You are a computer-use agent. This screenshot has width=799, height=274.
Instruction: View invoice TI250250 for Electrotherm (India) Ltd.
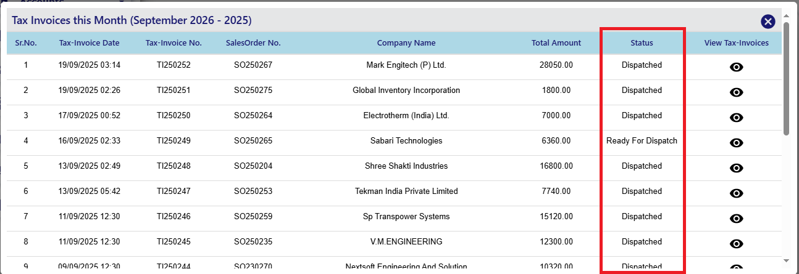(736, 118)
